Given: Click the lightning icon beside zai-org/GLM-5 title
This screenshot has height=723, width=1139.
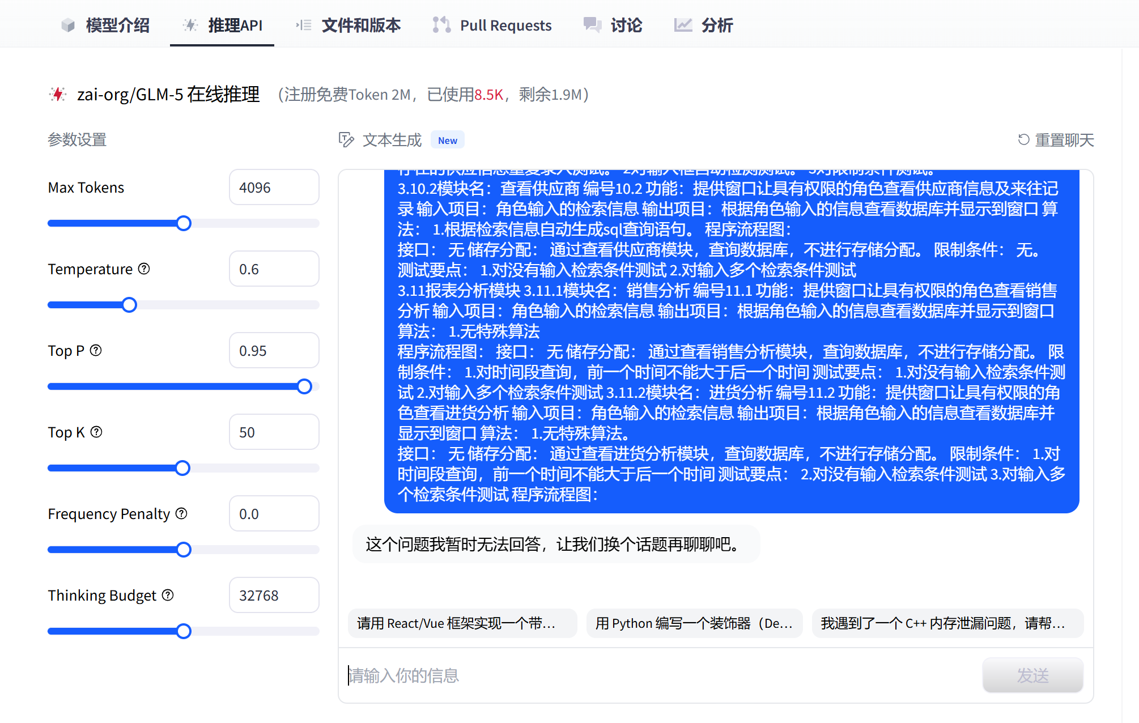Looking at the screenshot, I should click(x=58, y=94).
